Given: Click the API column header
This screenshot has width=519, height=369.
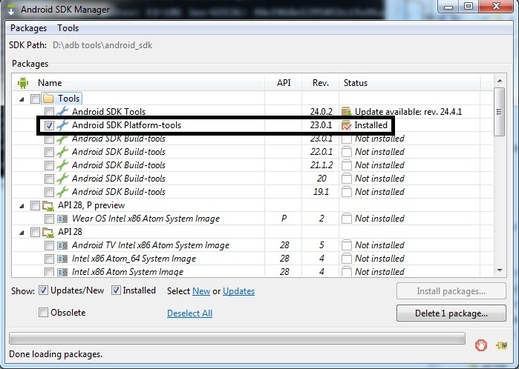Looking at the screenshot, I should [284, 82].
